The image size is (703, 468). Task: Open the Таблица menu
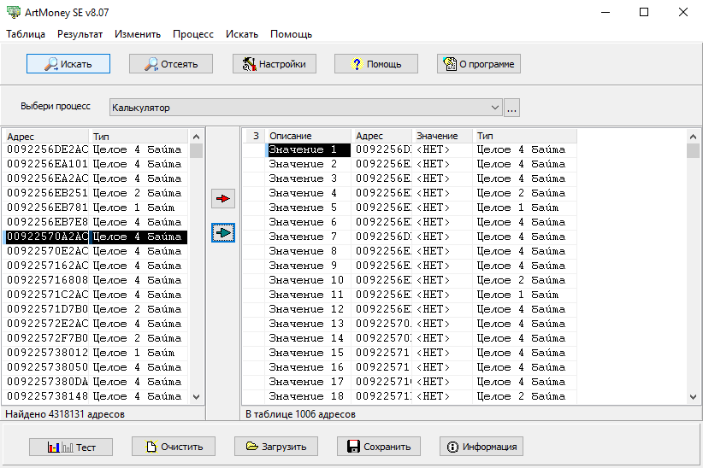26,34
